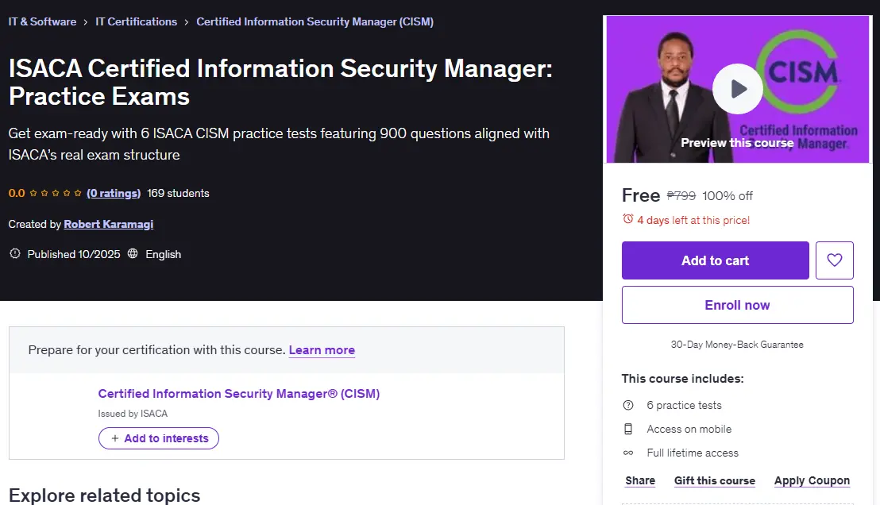Click the practice tests question mark icon
Viewport: 880px width, 505px height.
[628, 405]
